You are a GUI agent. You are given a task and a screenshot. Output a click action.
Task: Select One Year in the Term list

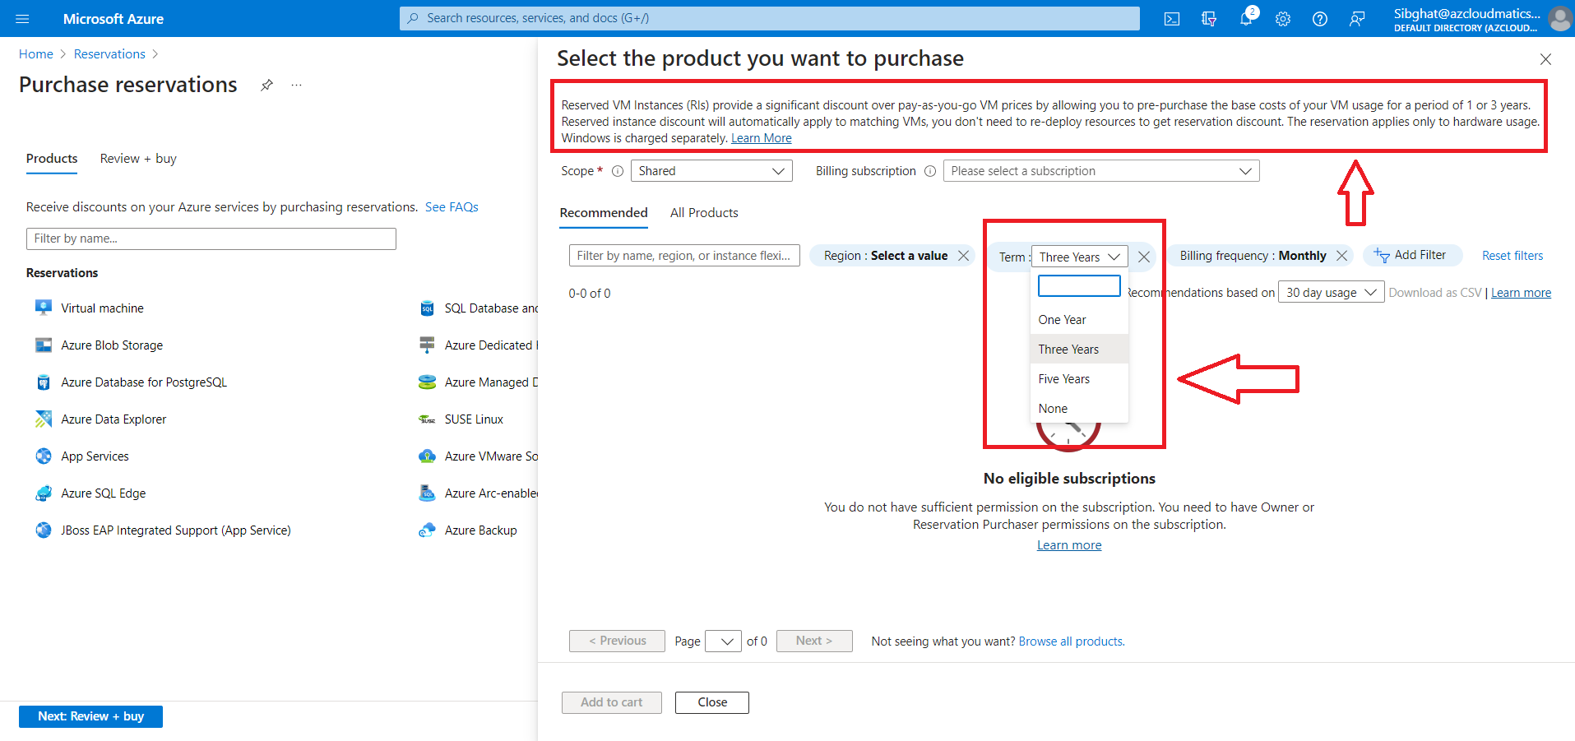pyautogui.click(x=1062, y=319)
